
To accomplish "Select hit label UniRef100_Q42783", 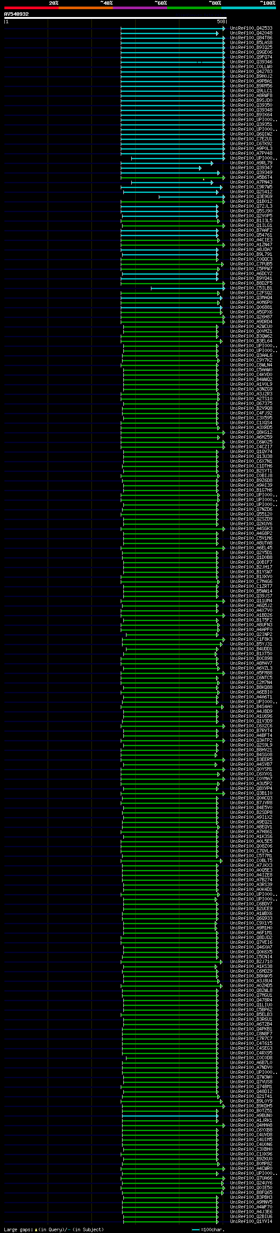I will [251, 71].
